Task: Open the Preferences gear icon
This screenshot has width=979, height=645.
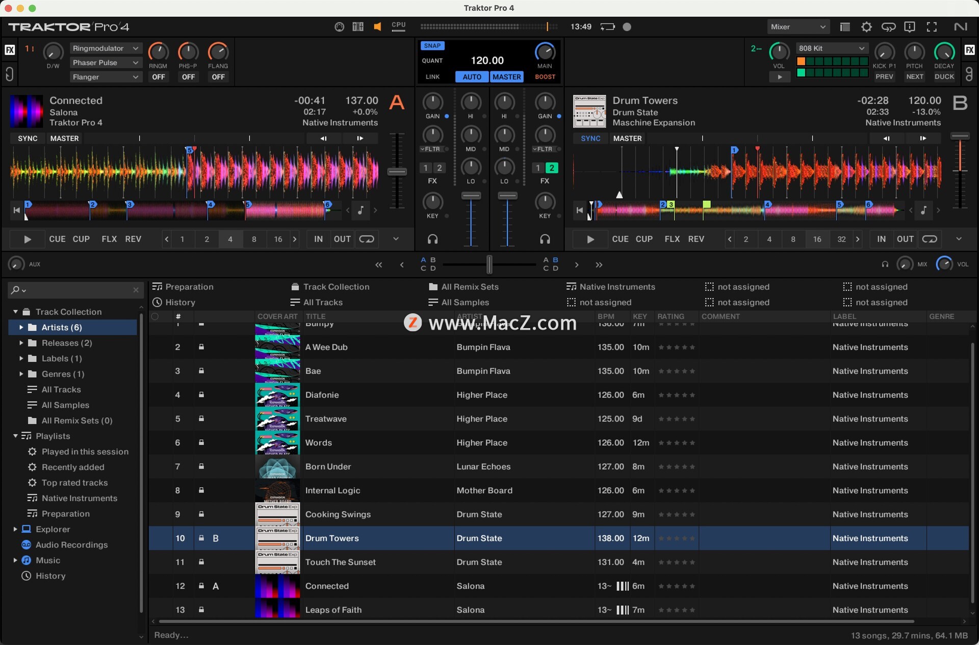Action: 866,27
